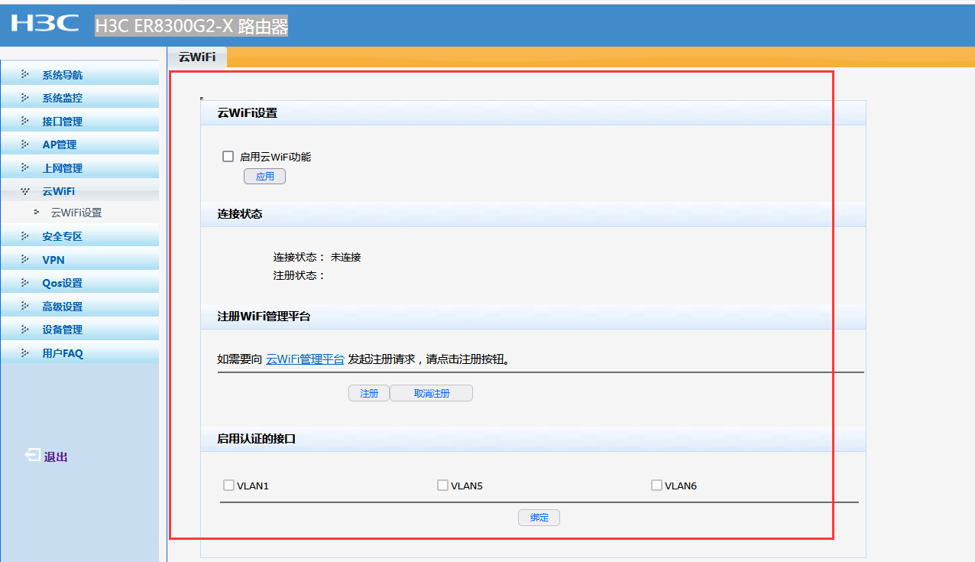The image size is (975, 562).
Task: Click the H3C logo
Action: [45, 24]
